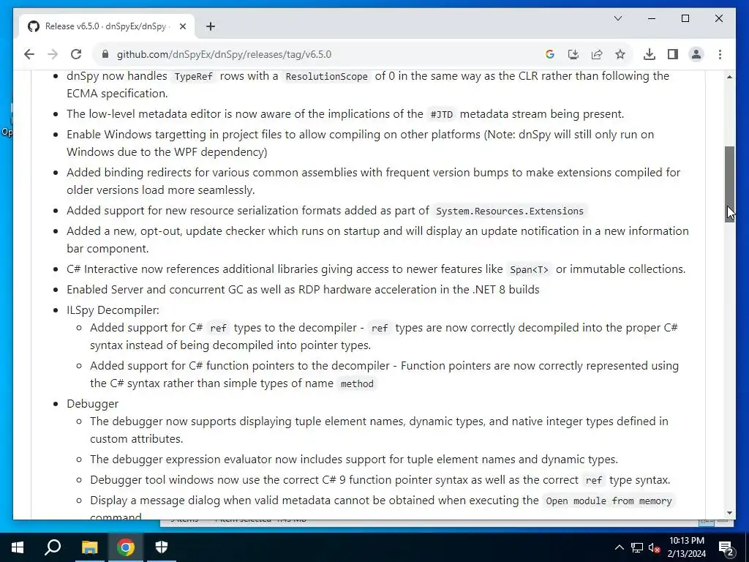Click 'Added binding redirects' bullet text
The height and width of the screenshot is (562, 749).
[374, 181]
